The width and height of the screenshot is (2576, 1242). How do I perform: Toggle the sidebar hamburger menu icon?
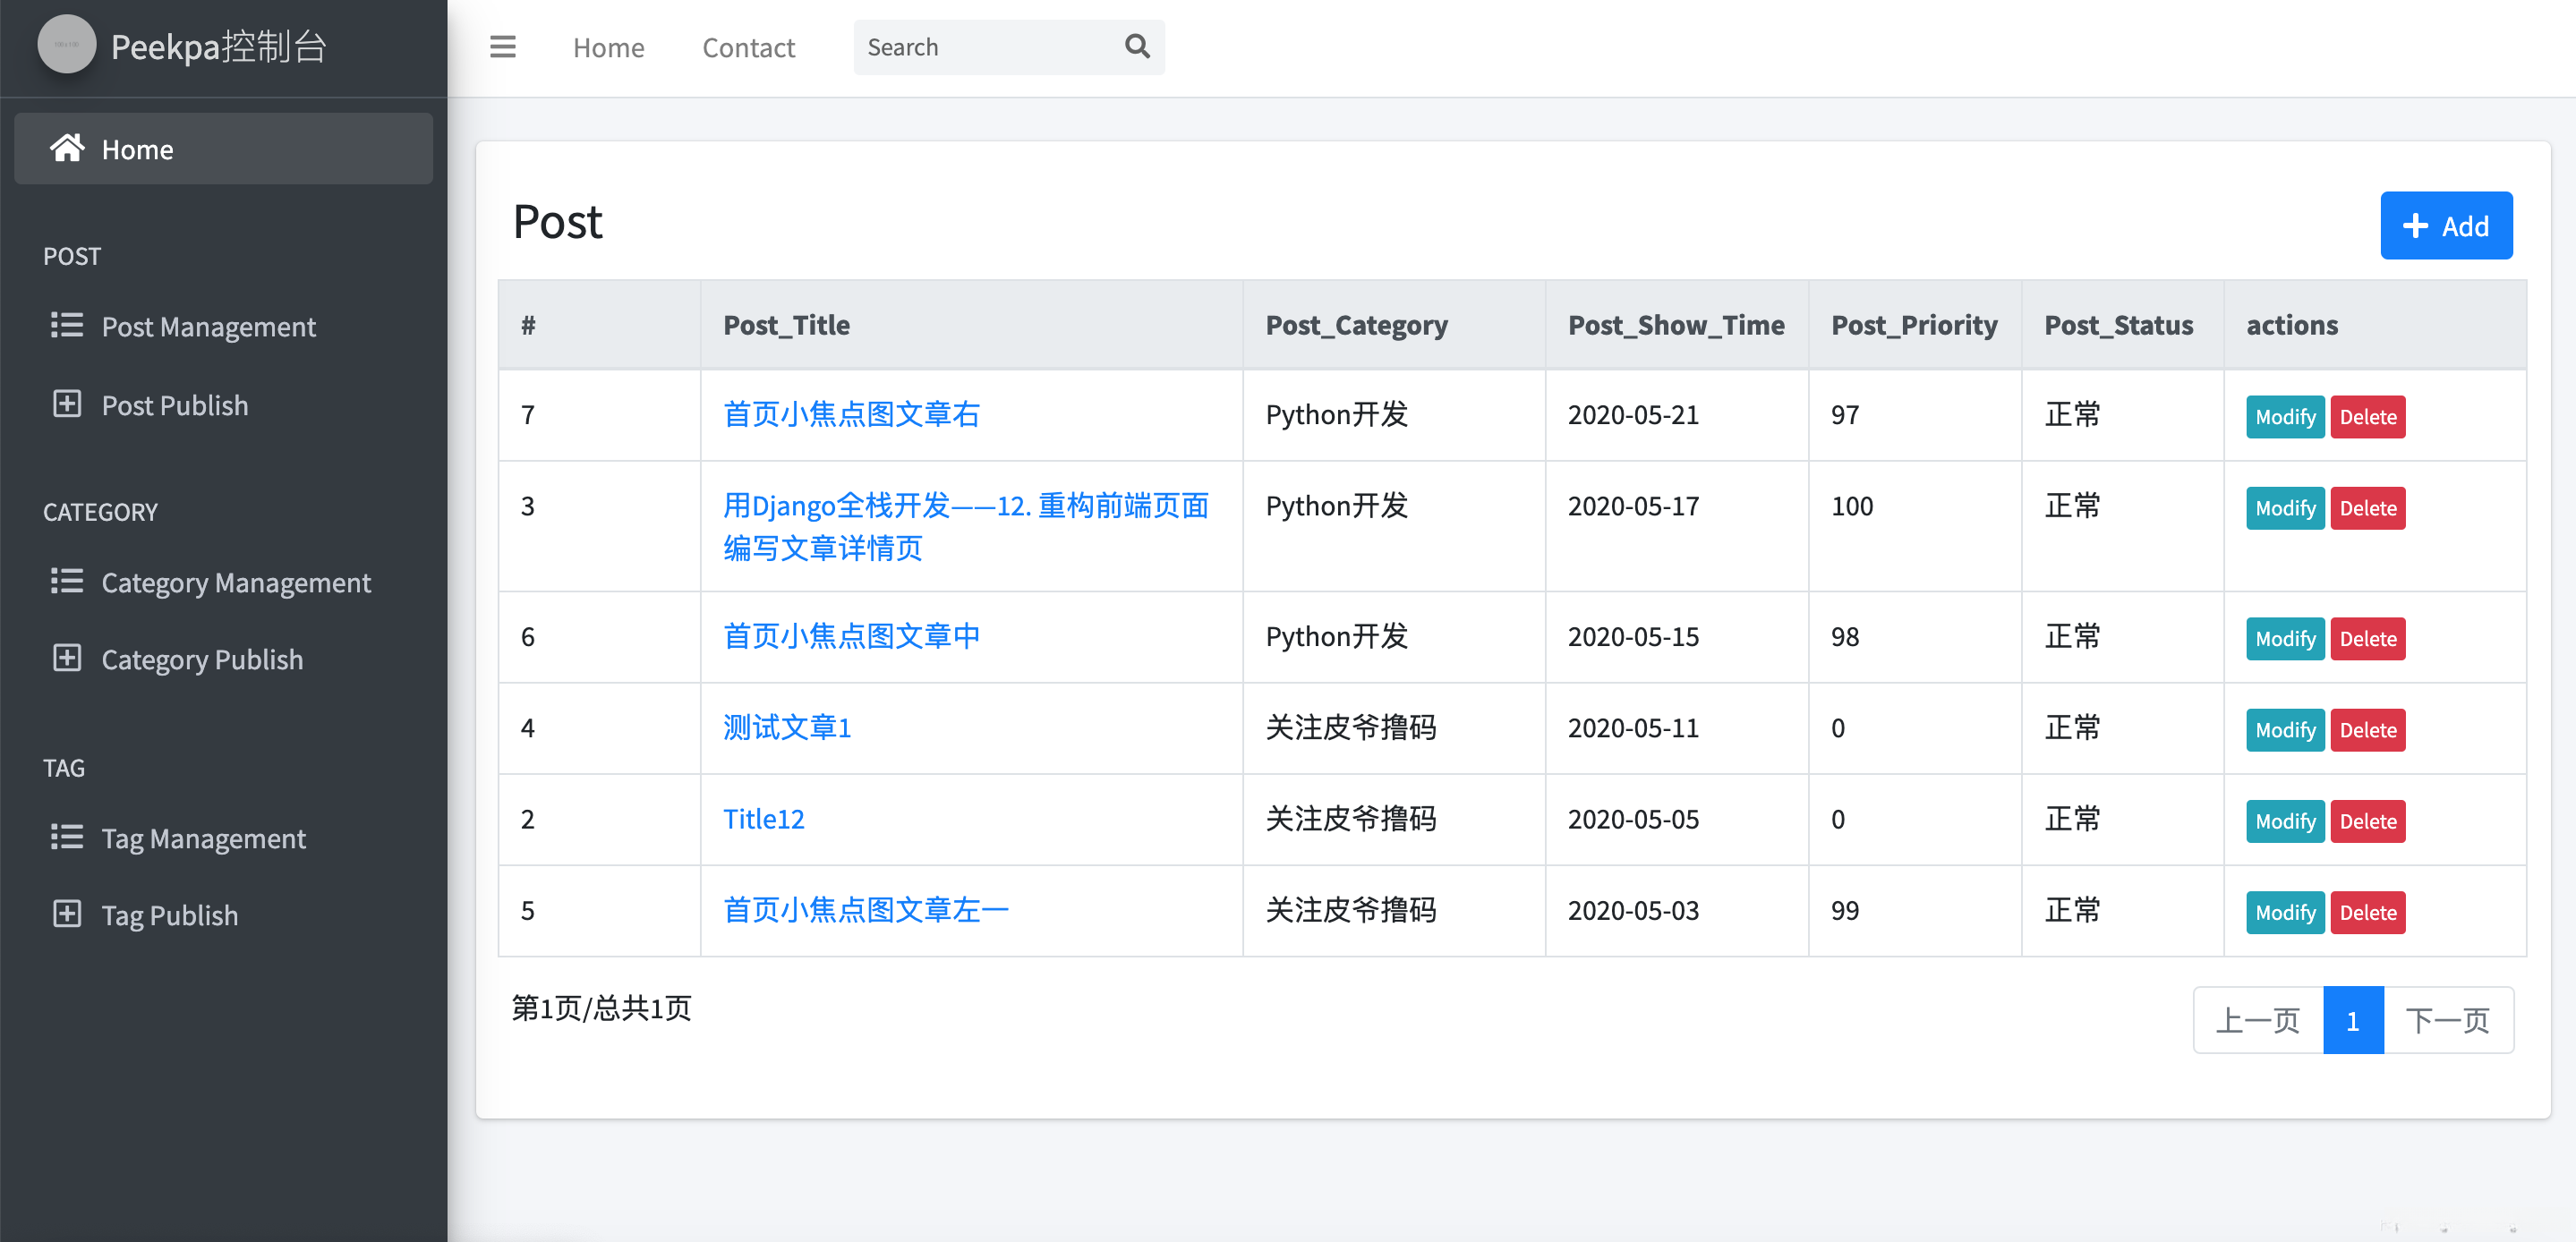tap(502, 47)
